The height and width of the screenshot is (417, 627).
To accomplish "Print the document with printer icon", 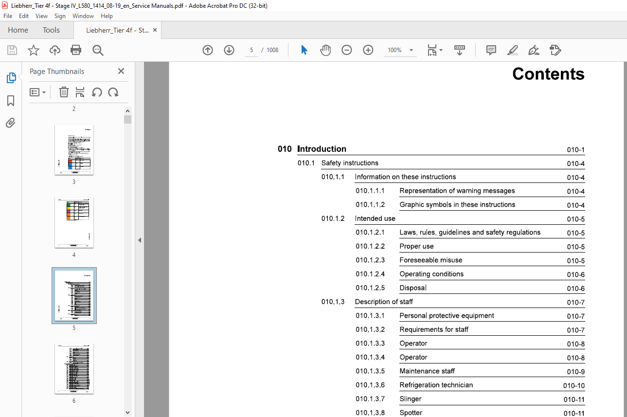I will [76, 50].
